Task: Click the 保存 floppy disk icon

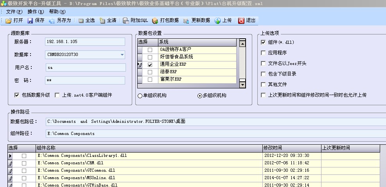Action: (x=30, y=21)
